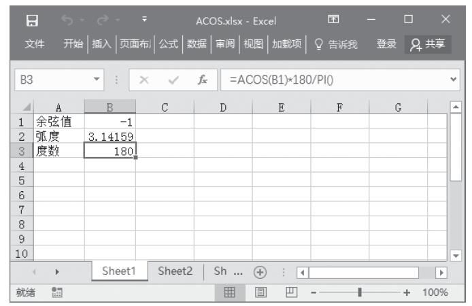The image size is (472, 306).
Task: Open the Name Box dropdown
Action: [97, 79]
